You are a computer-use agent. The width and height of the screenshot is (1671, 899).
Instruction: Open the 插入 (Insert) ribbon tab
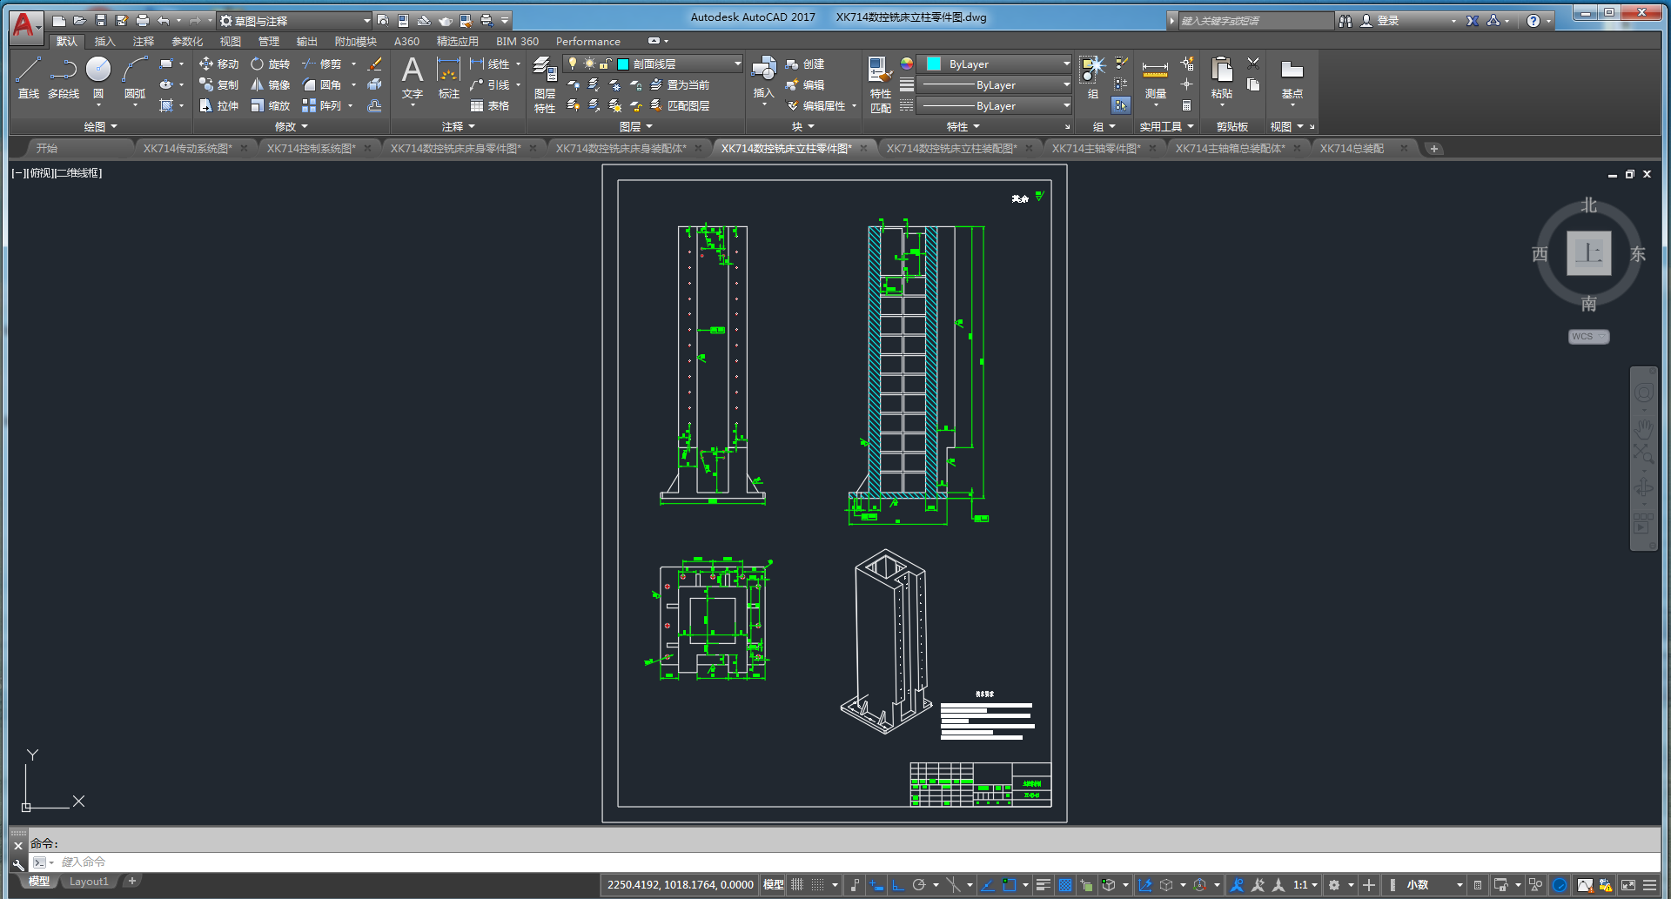104,41
